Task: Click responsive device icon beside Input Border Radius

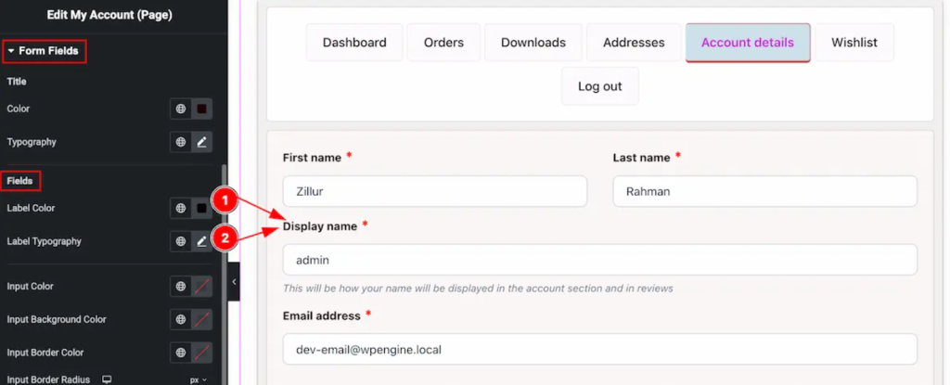Action: 107,379
